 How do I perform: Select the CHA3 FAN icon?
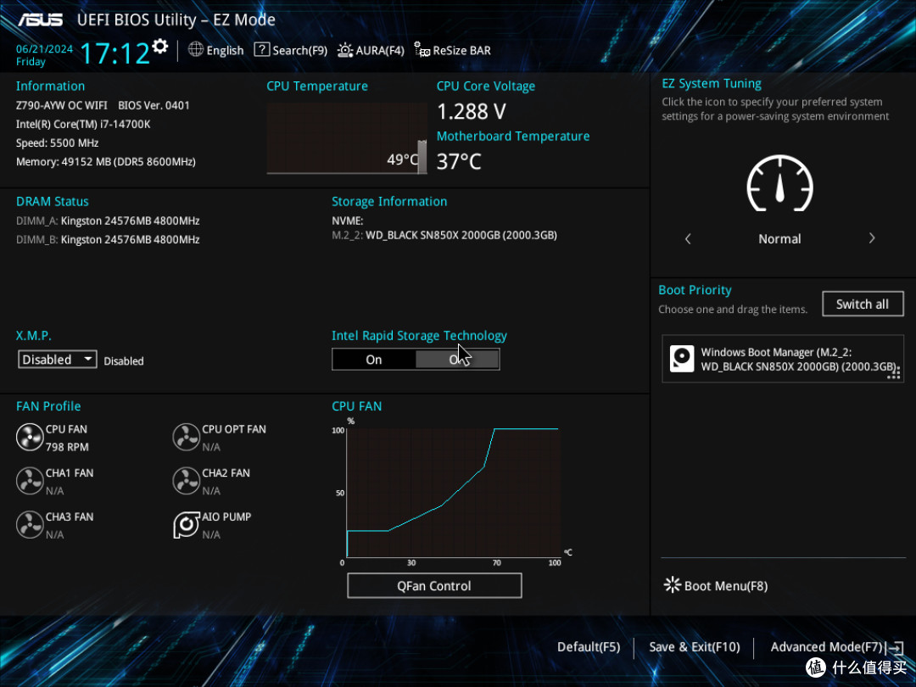coord(29,525)
